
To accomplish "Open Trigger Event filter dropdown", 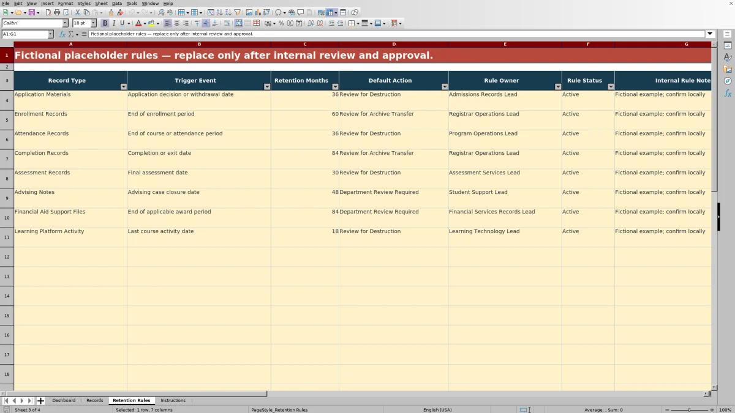I will tap(267, 87).
